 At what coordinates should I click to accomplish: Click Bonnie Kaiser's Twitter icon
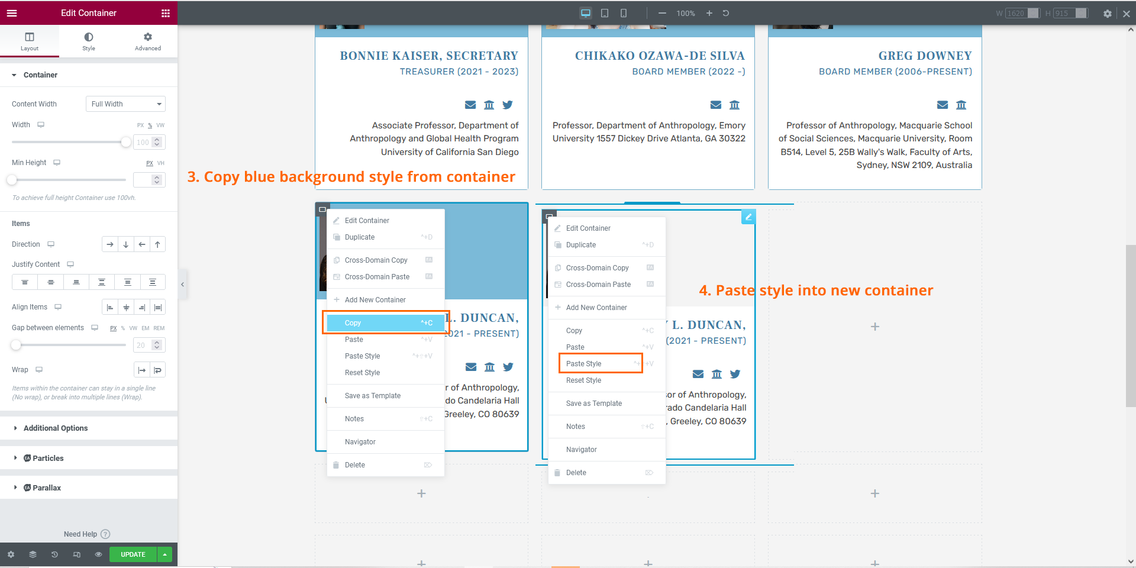pos(508,105)
